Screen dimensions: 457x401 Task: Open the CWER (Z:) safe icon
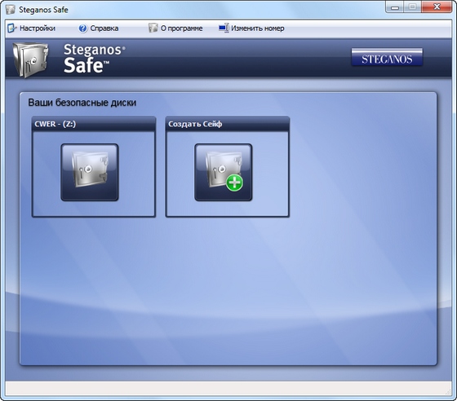coord(90,172)
